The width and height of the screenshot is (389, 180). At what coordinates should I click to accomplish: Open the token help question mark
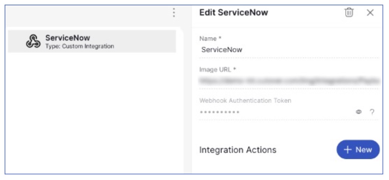click(x=372, y=112)
